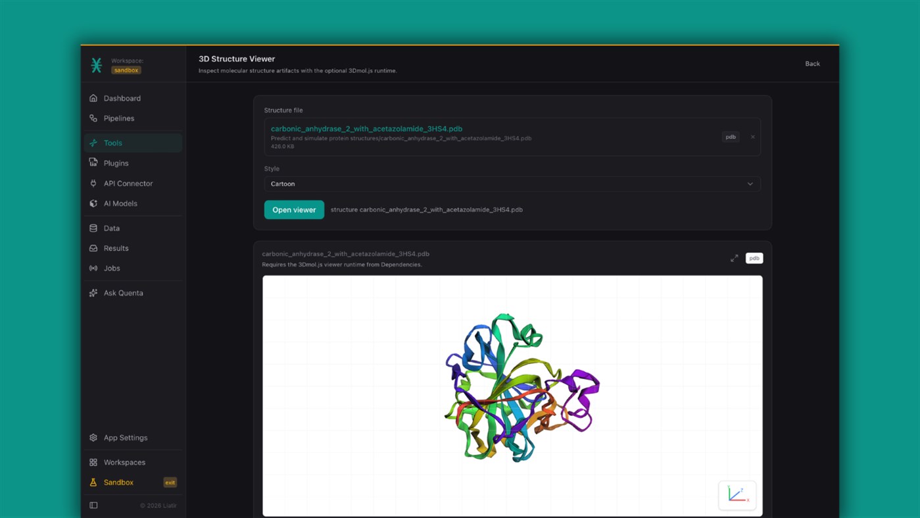This screenshot has width=920, height=518.
Task: Click the API Connector plug icon
Action: [x=93, y=184]
